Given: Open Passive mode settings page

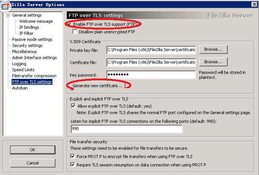Looking at the screenshot, I should click(x=32, y=39).
